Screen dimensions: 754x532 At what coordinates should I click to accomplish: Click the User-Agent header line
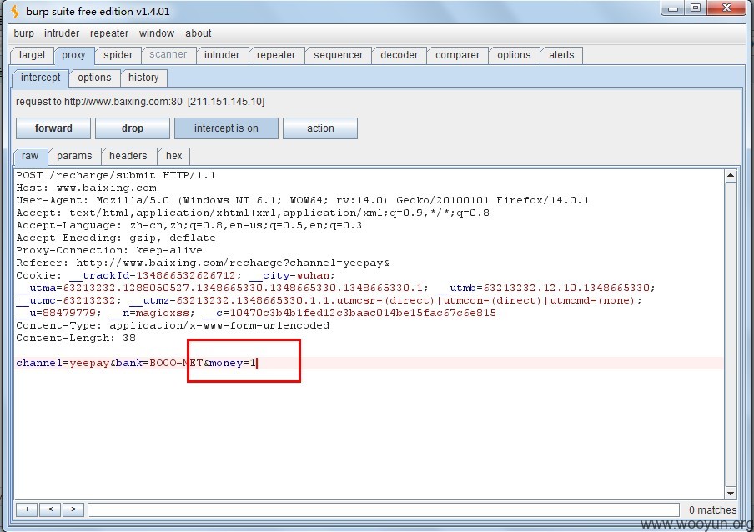pyautogui.click(x=303, y=200)
